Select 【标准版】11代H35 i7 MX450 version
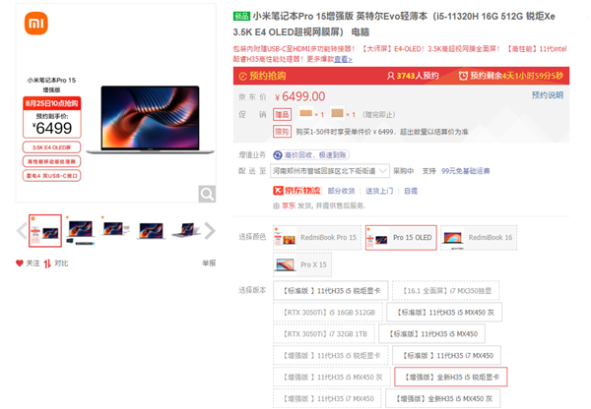The height and width of the screenshot is (409, 591). click(446, 355)
